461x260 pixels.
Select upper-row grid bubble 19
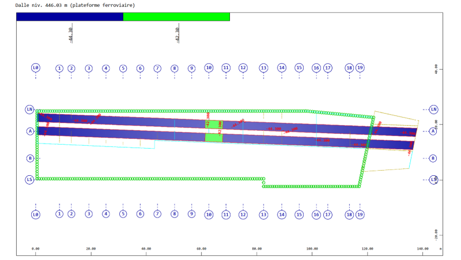pyautogui.click(x=360, y=68)
